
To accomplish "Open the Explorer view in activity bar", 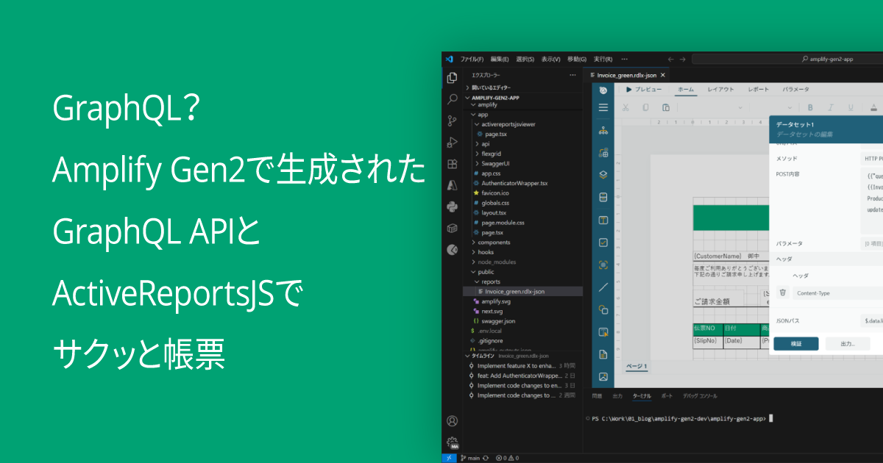I will pyautogui.click(x=453, y=77).
